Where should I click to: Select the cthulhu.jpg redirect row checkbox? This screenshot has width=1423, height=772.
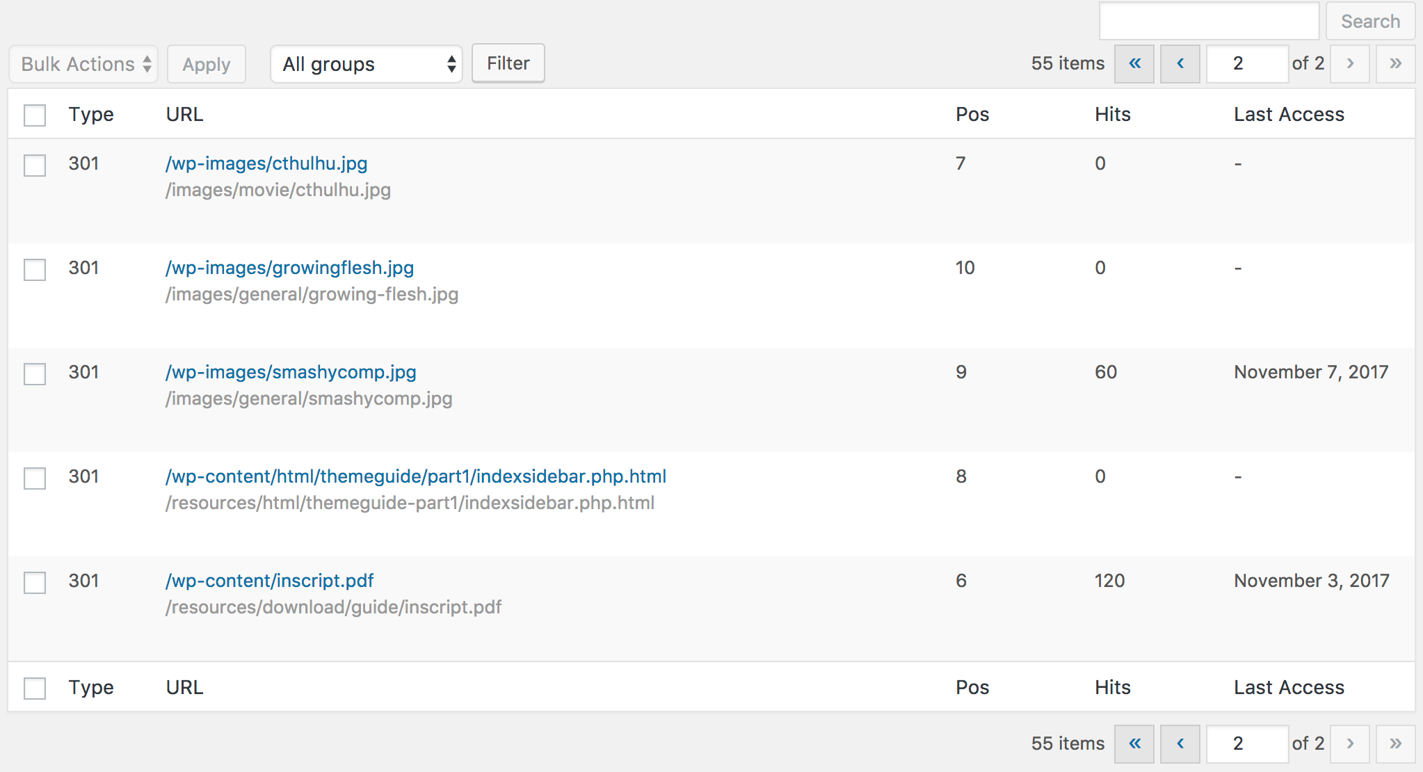pyautogui.click(x=35, y=166)
